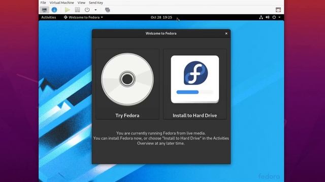This screenshot has width=325, height=182.
Task: Toggle fullscreen view icon in toolbar
Action: point(278,10)
